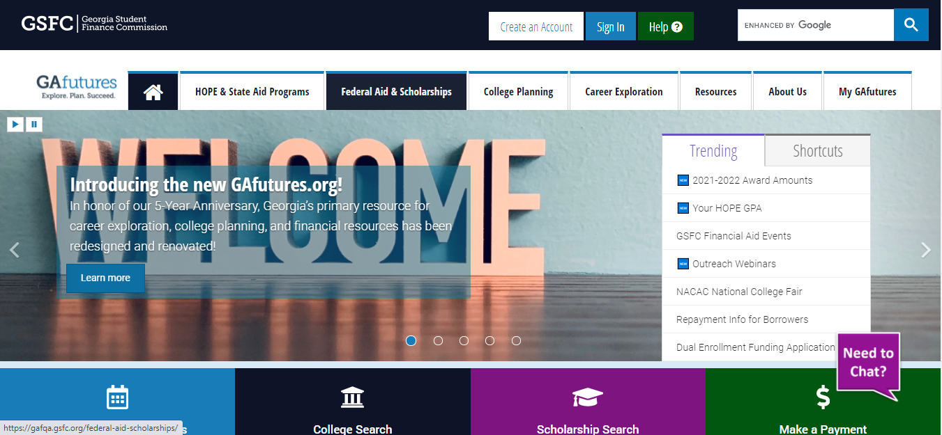Image resolution: width=942 pixels, height=435 pixels.
Task: Click the new badge beside Your HOPE GPA
Action: [x=683, y=208]
